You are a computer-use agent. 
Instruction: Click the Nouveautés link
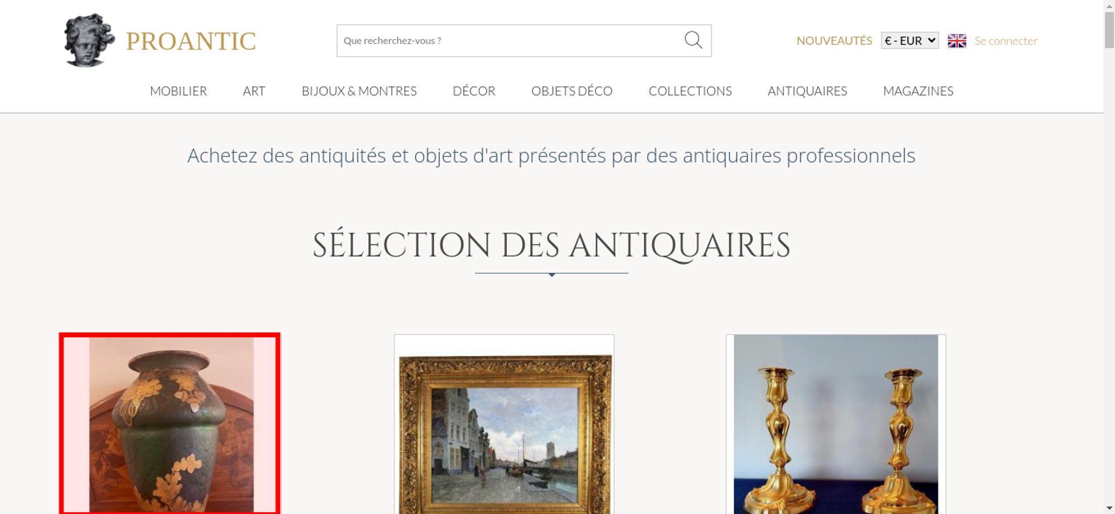pyautogui.click(x=834, y=41)
